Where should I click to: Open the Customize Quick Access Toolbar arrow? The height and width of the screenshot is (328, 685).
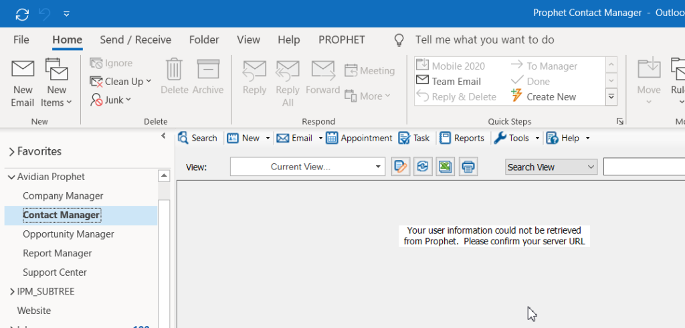pyautogui.click(x=66, y=14)
